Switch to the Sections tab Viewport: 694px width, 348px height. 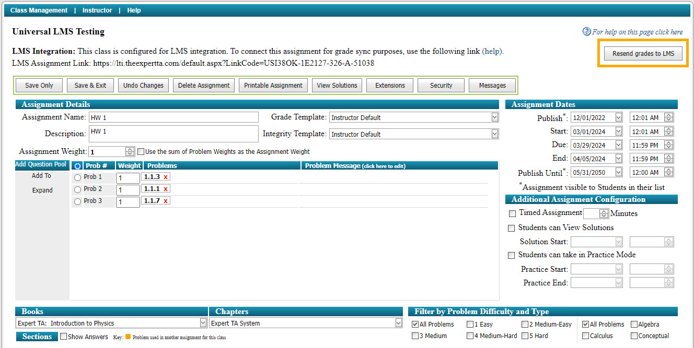point(37,337)
